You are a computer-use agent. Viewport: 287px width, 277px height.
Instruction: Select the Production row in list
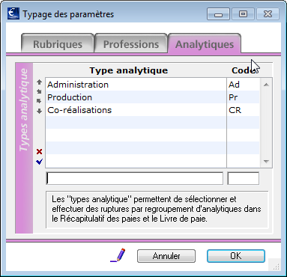click(152, 97)
